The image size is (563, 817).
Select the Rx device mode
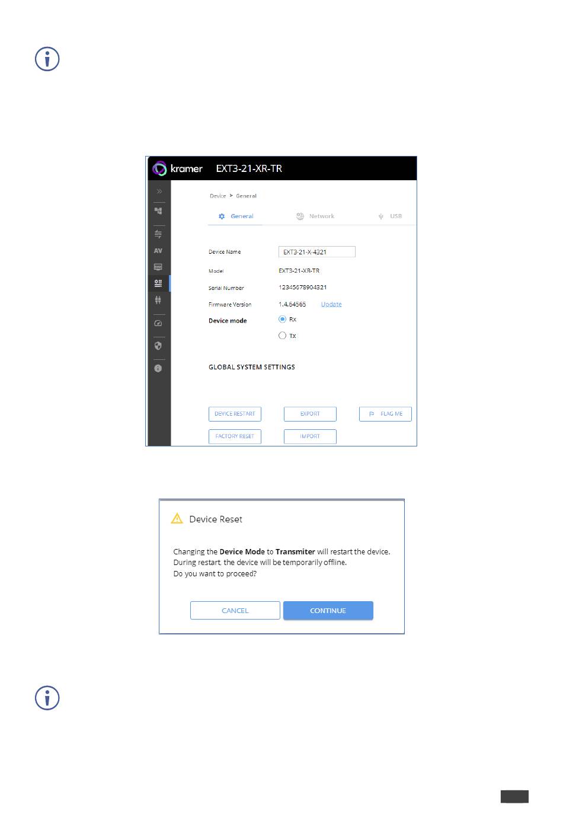pyautogui.click(x=282, y=319)
